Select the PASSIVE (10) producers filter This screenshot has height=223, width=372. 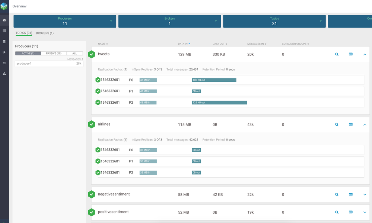tap(54, 54)
